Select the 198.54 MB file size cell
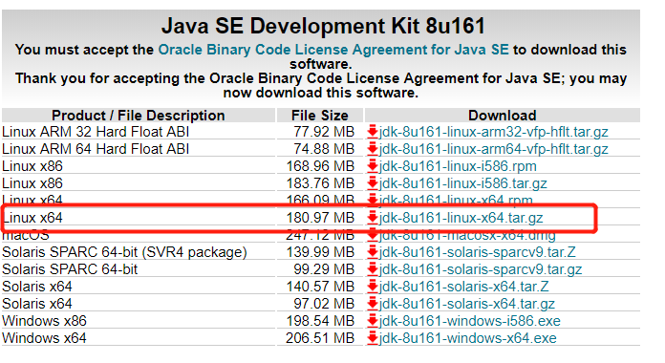 point(320,321)
